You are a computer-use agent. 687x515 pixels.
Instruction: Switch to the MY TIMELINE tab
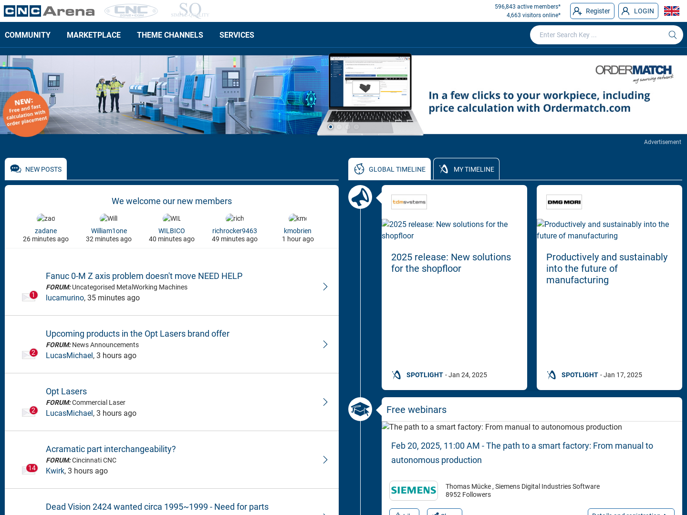[x=466, y=169]
